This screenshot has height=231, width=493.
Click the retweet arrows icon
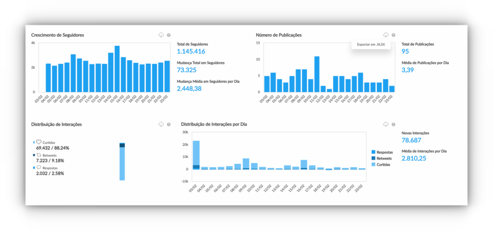(x=39, y=155)
